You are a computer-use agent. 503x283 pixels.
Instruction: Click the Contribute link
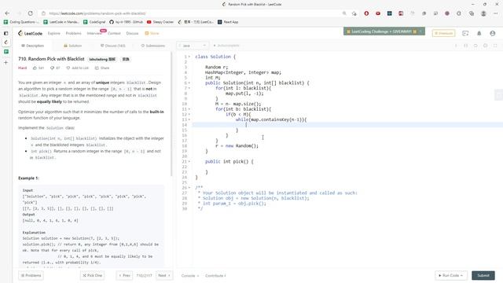point(215,276)
